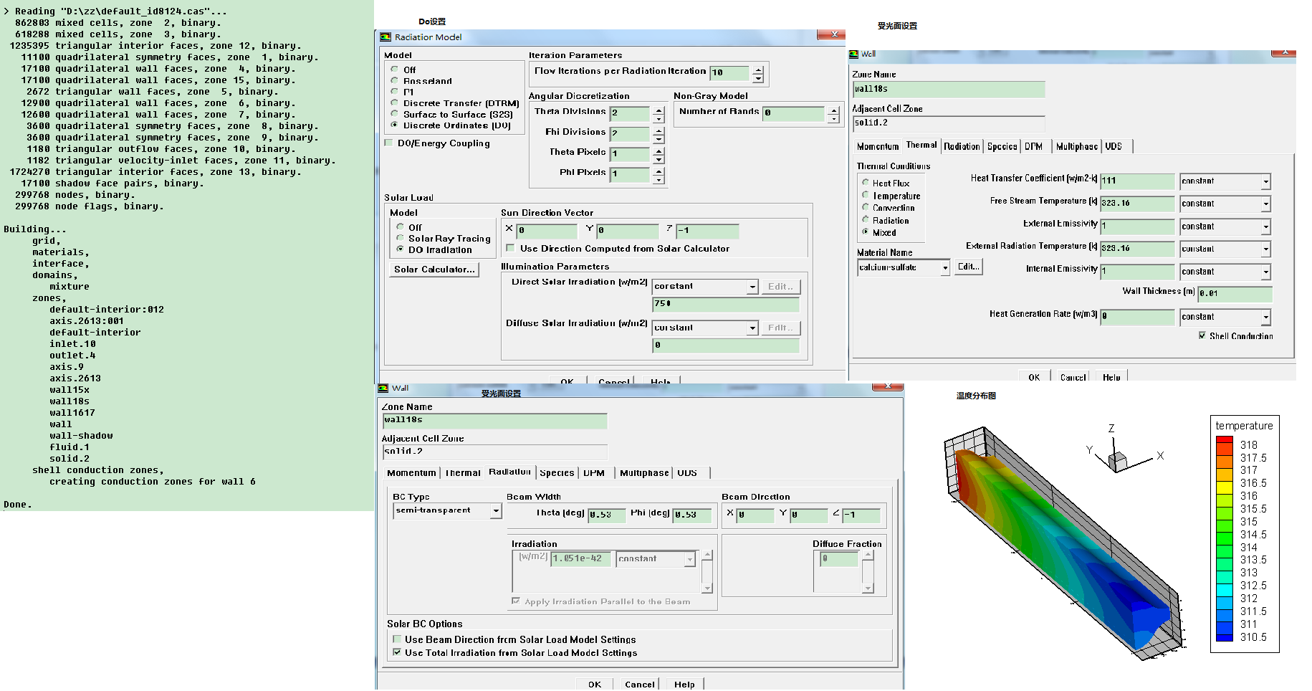Viewport: 1312px width, 691px height.
Task: Select Surface to Surface (S2S) radiation model
Action: point(395,114)
